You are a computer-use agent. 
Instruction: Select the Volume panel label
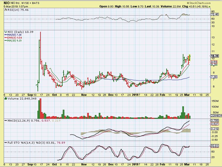(x=14, y=98)
